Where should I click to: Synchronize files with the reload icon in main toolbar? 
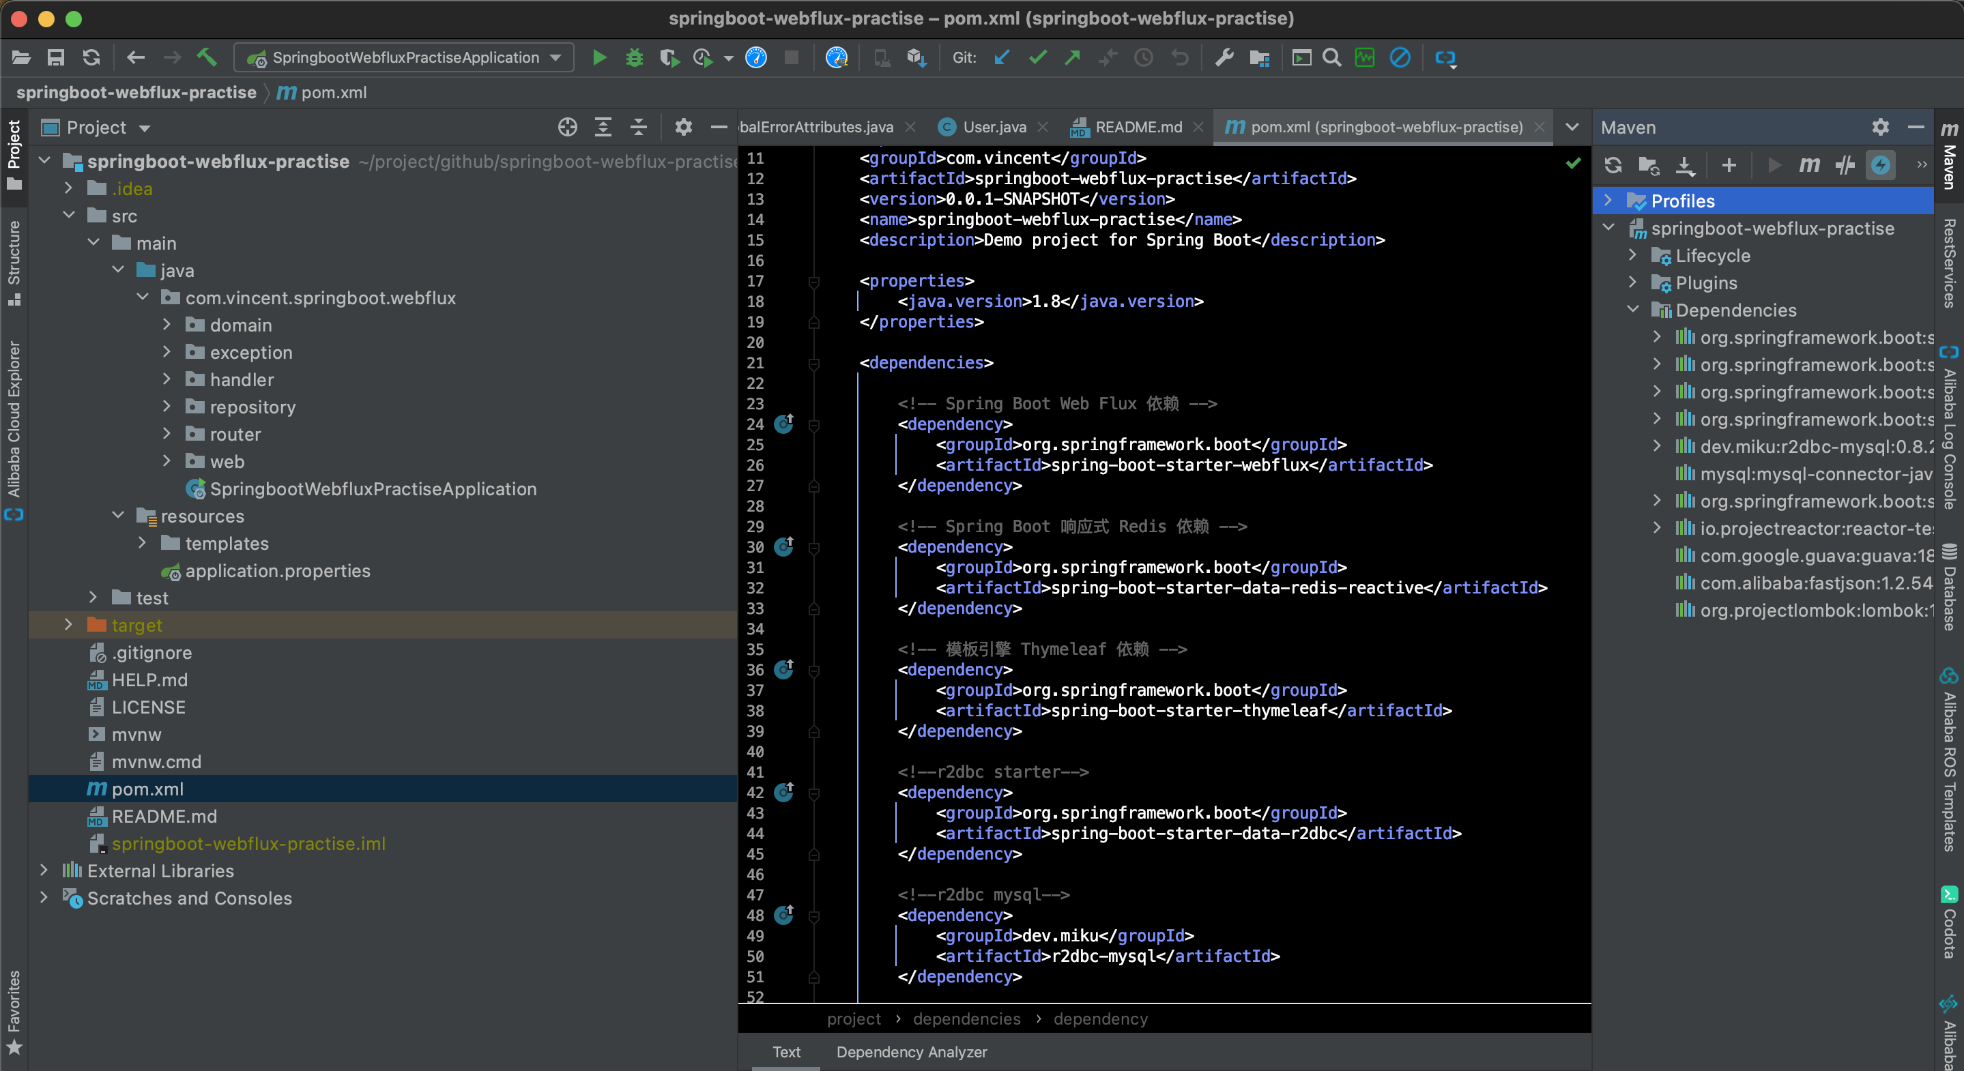[x=91, y=58]
